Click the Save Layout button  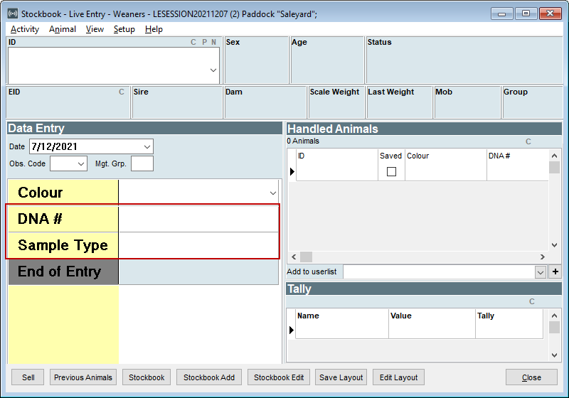click(341, 377)
